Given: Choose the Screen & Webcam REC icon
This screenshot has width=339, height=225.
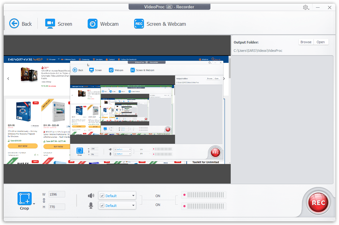Looking at the screenshot, I should click(139, 24).
